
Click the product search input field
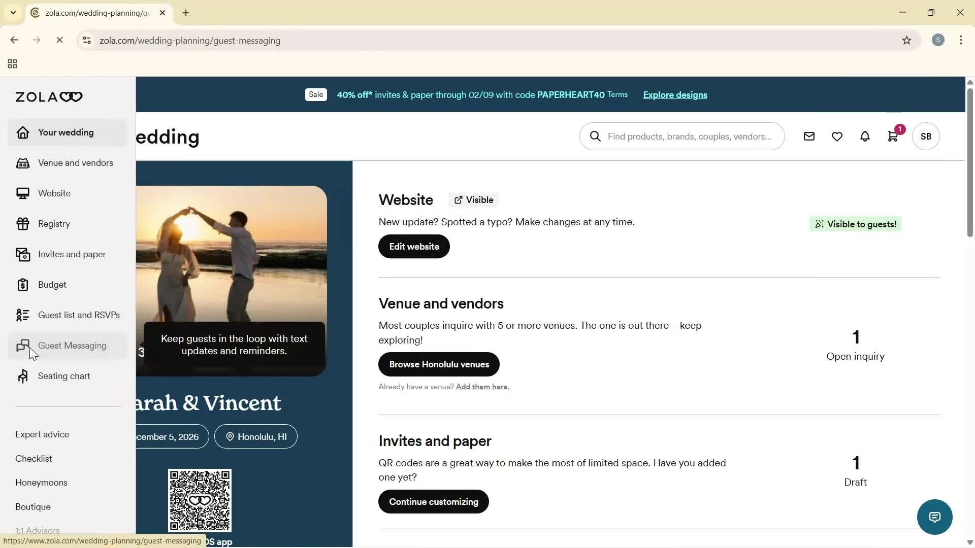pyautogui.click(x=689, y=136)
